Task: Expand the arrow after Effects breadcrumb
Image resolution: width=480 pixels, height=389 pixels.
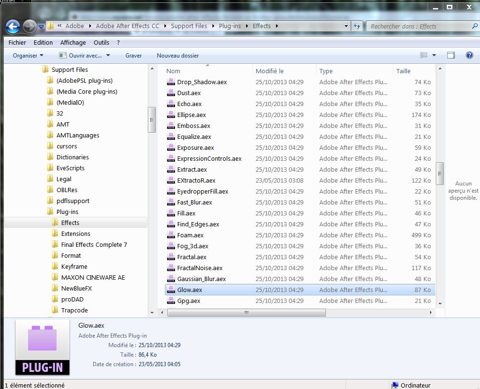Action: click(277, 26)
